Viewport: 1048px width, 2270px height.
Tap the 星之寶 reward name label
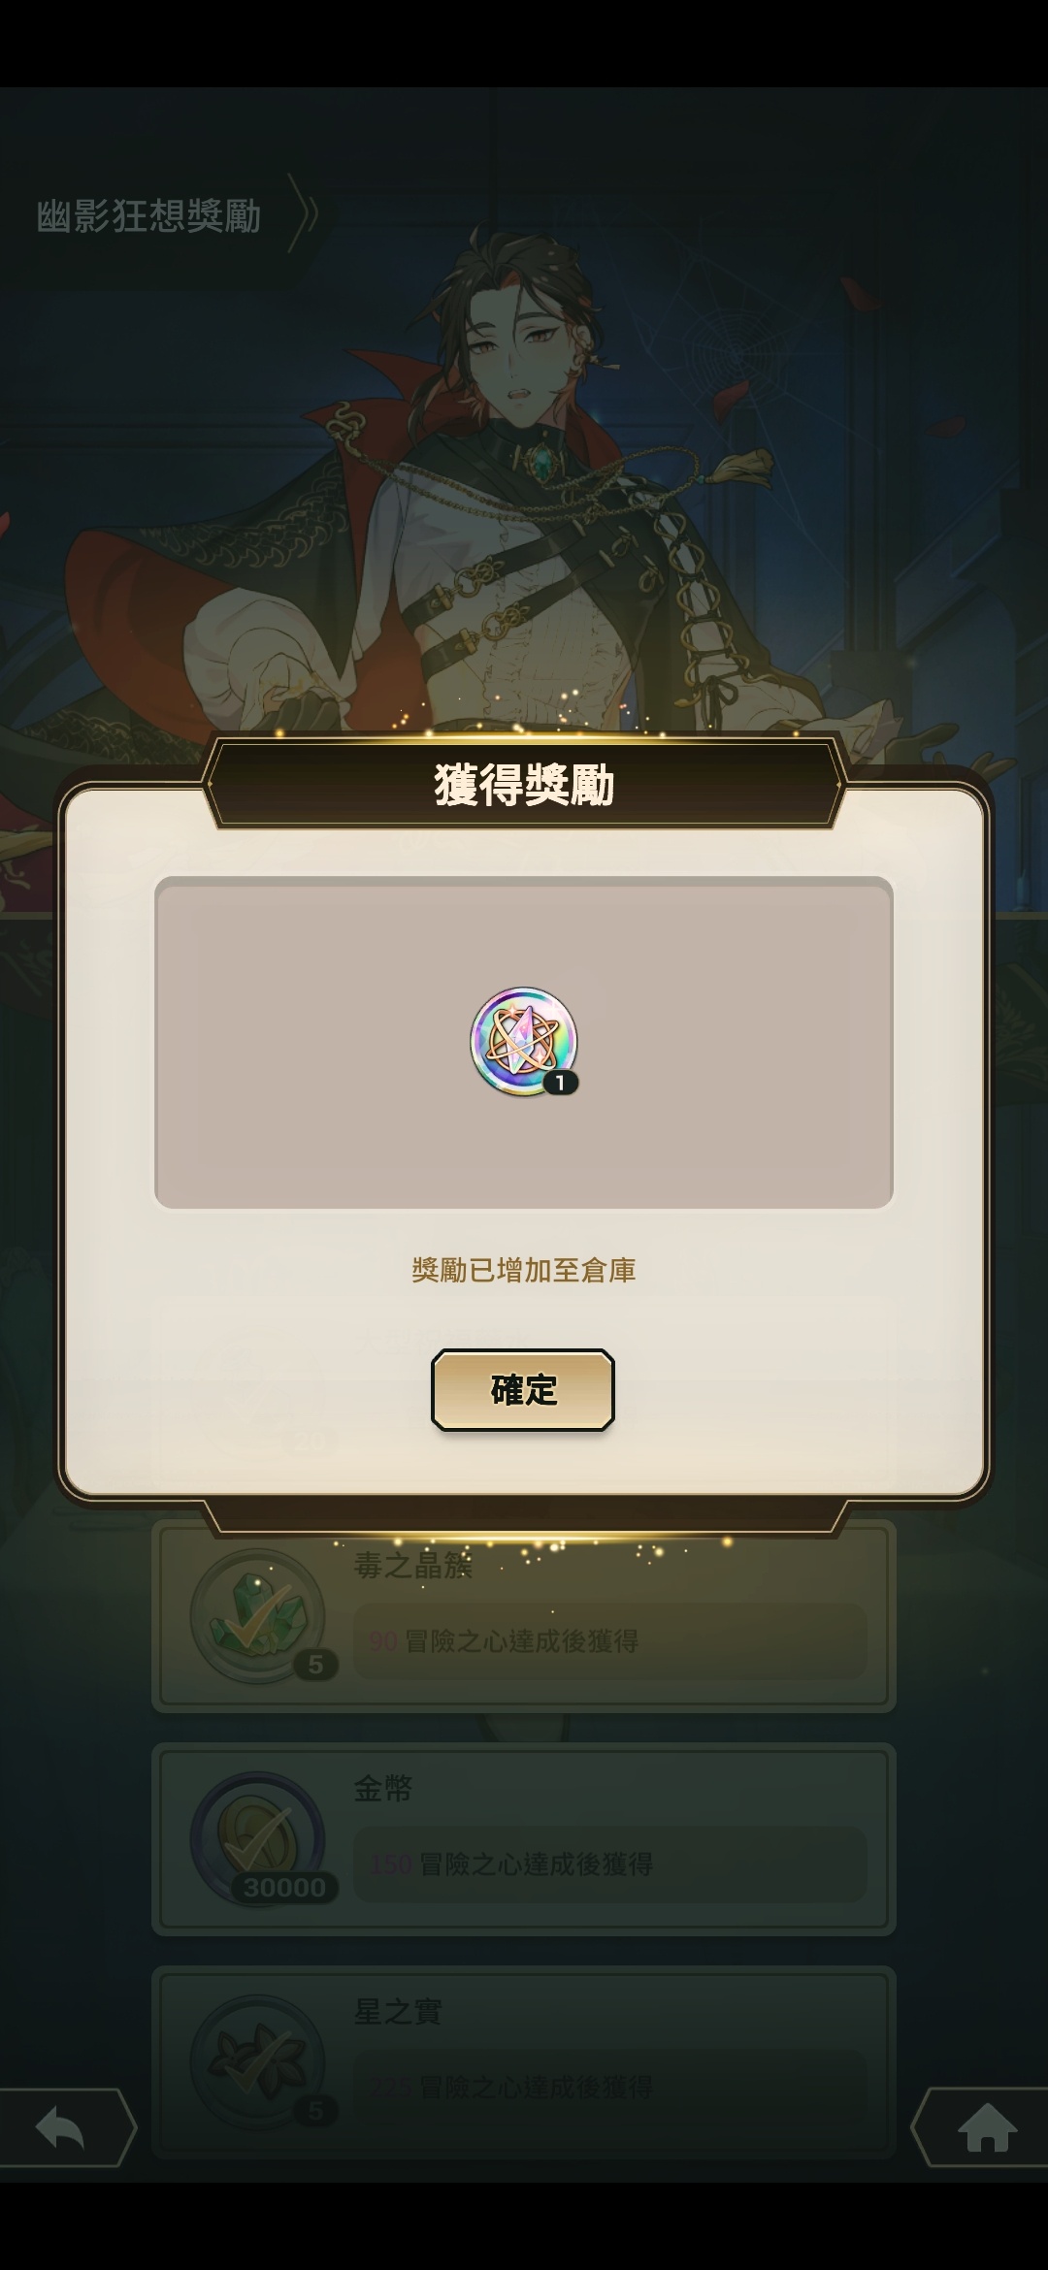click(398, 2011)
